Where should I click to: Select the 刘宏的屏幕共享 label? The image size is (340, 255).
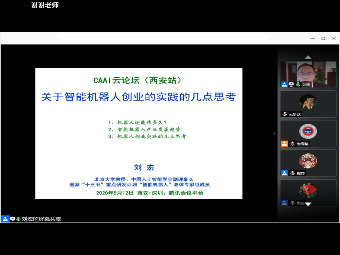42,219
